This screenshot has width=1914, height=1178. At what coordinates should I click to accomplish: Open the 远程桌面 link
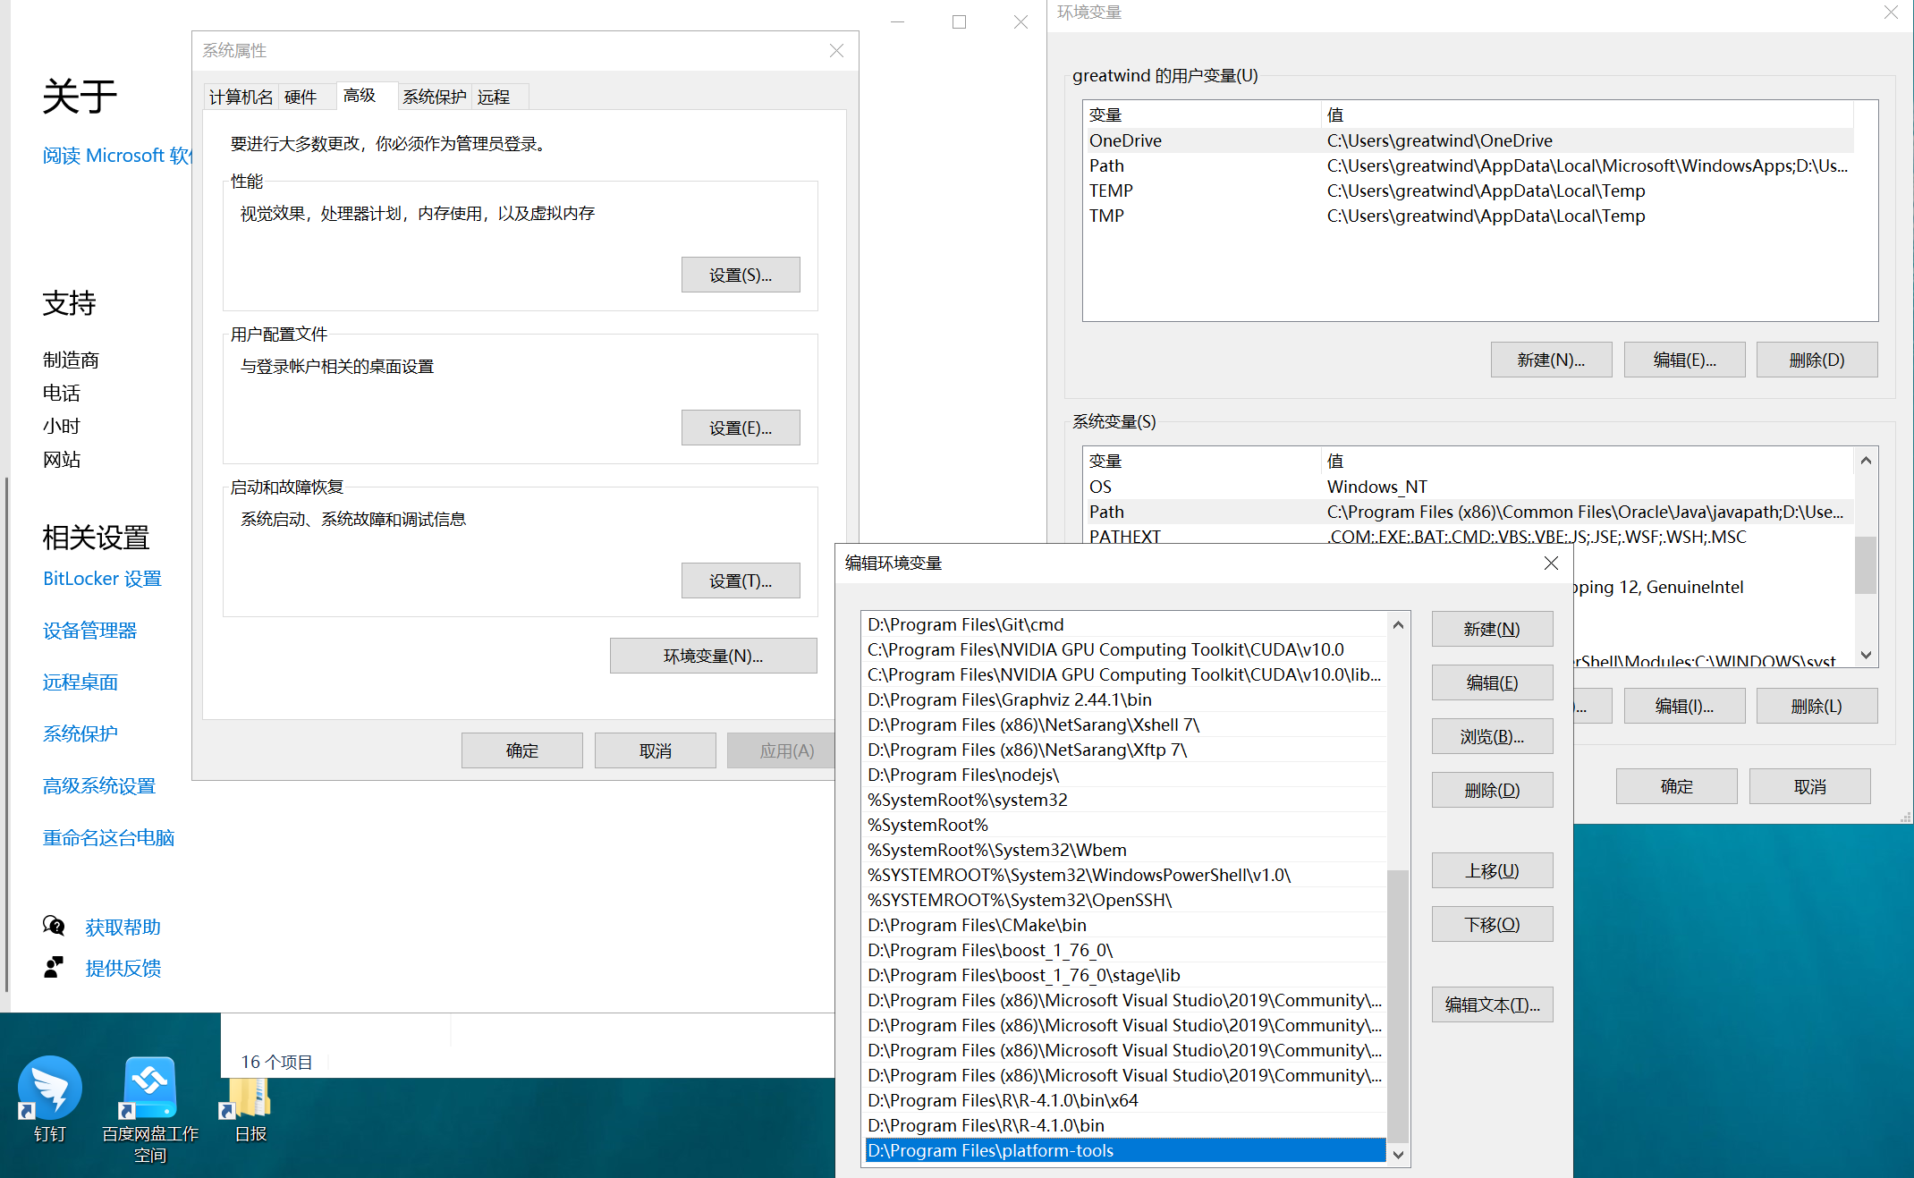click(80, 682)
